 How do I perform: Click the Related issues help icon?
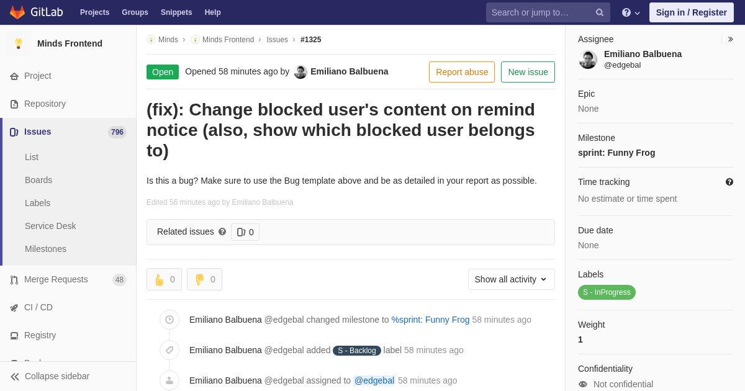coord(222,231)
